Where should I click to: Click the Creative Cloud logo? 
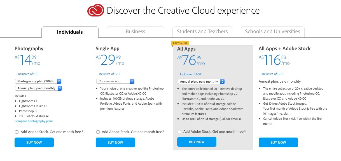[95, 10]
